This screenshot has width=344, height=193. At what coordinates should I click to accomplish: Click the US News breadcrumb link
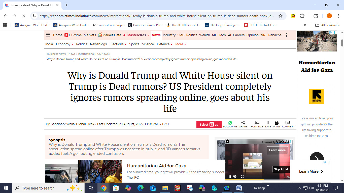click(x=103, y=54)
